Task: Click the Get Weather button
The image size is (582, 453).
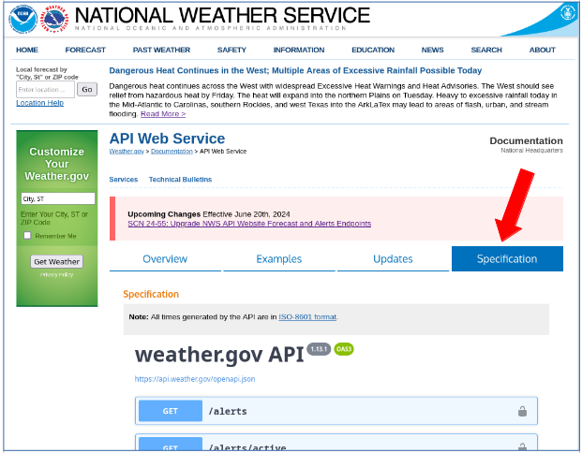Action: 57,261
